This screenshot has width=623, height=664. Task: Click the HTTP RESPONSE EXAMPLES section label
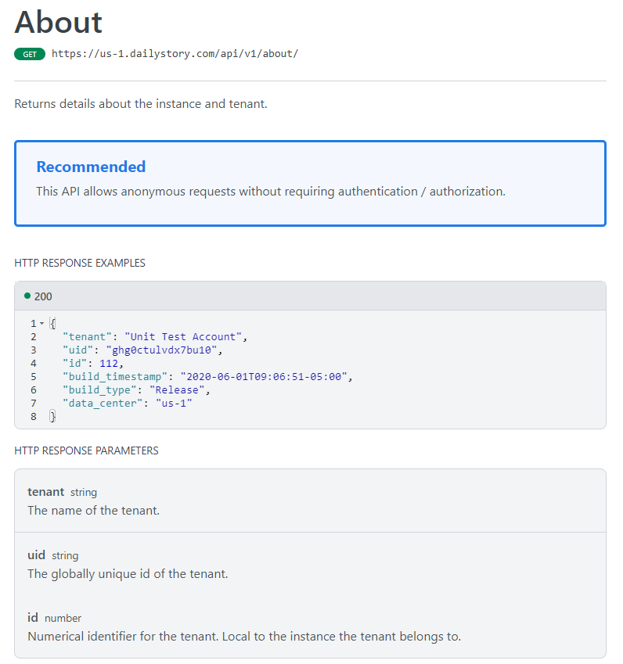coord(80,264)
